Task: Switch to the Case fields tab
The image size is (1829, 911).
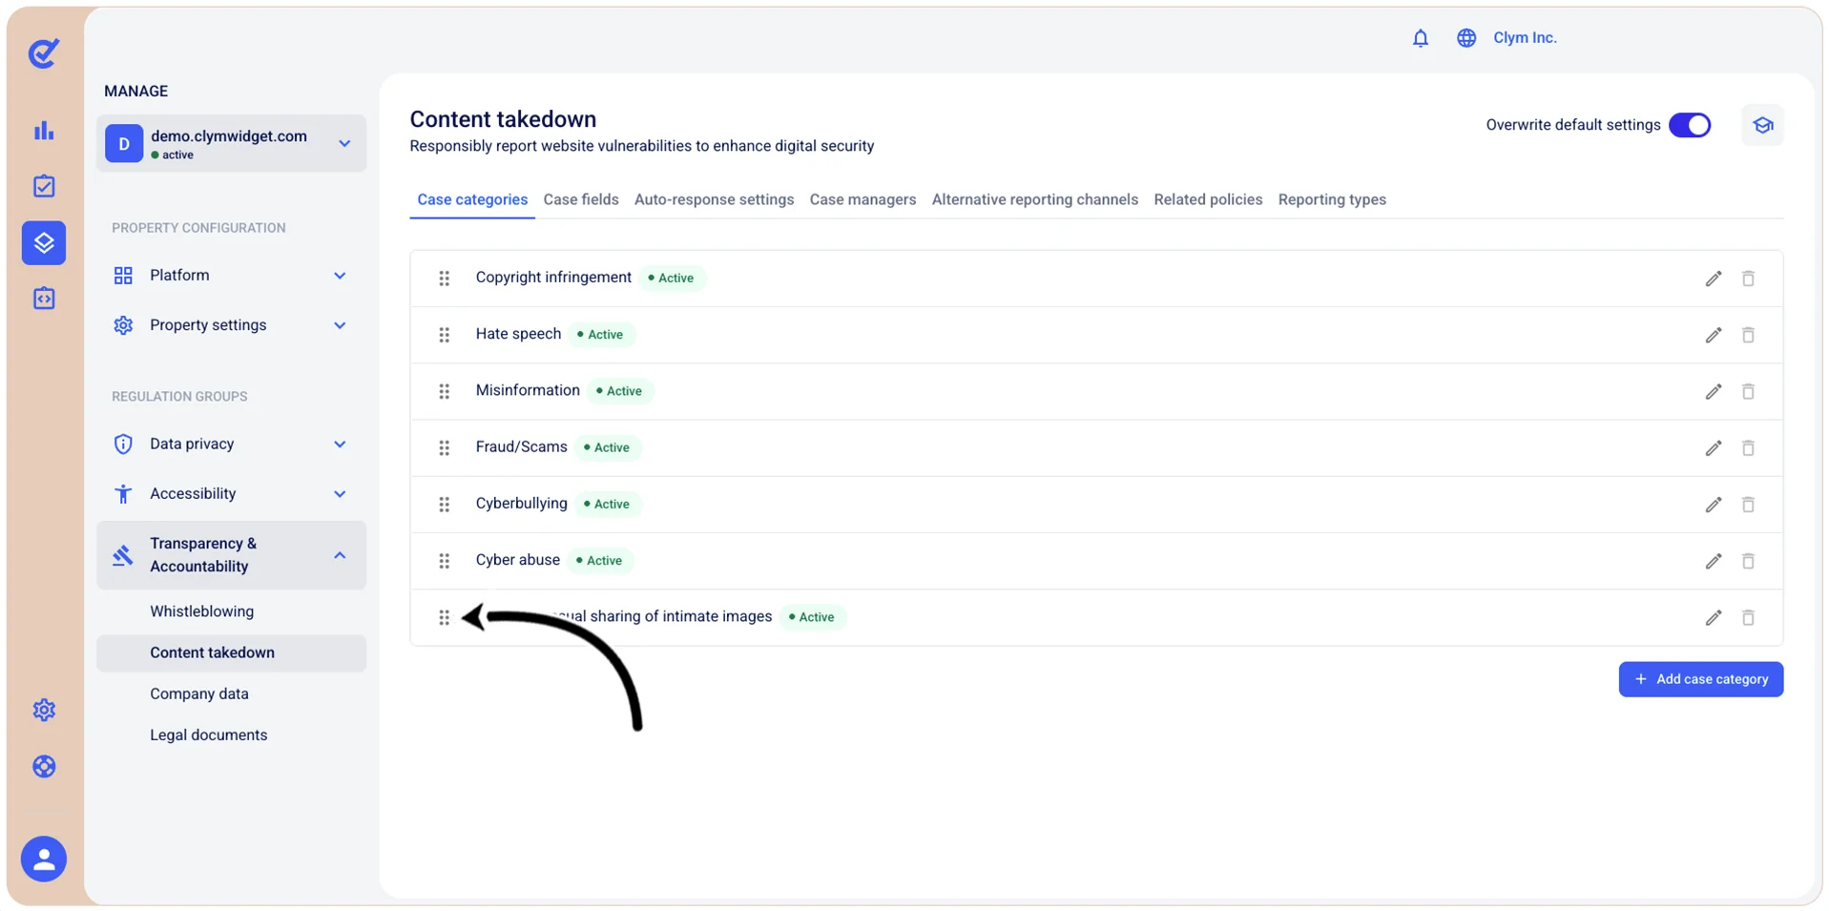Action: tap(581, 199)
